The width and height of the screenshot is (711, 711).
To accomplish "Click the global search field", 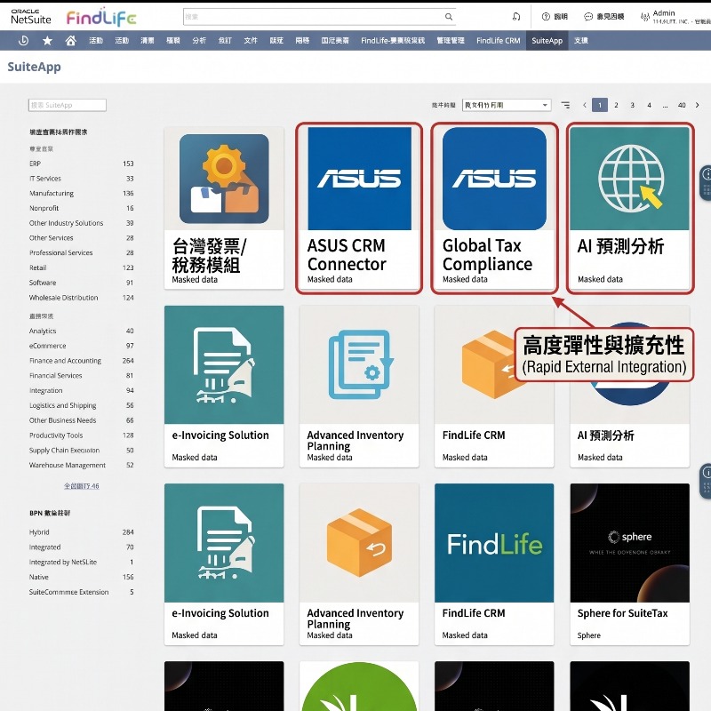I will 319,17.
